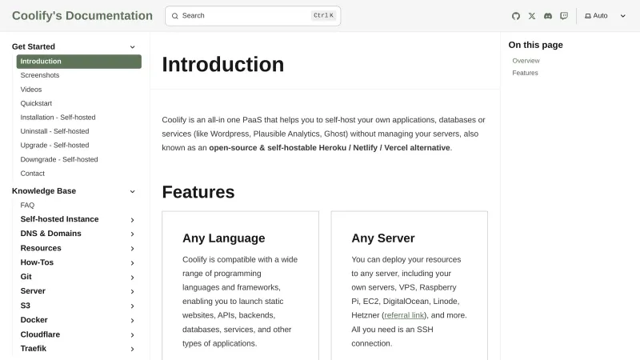
Task: Open the GitHub icon link
Action: (516, 16)
